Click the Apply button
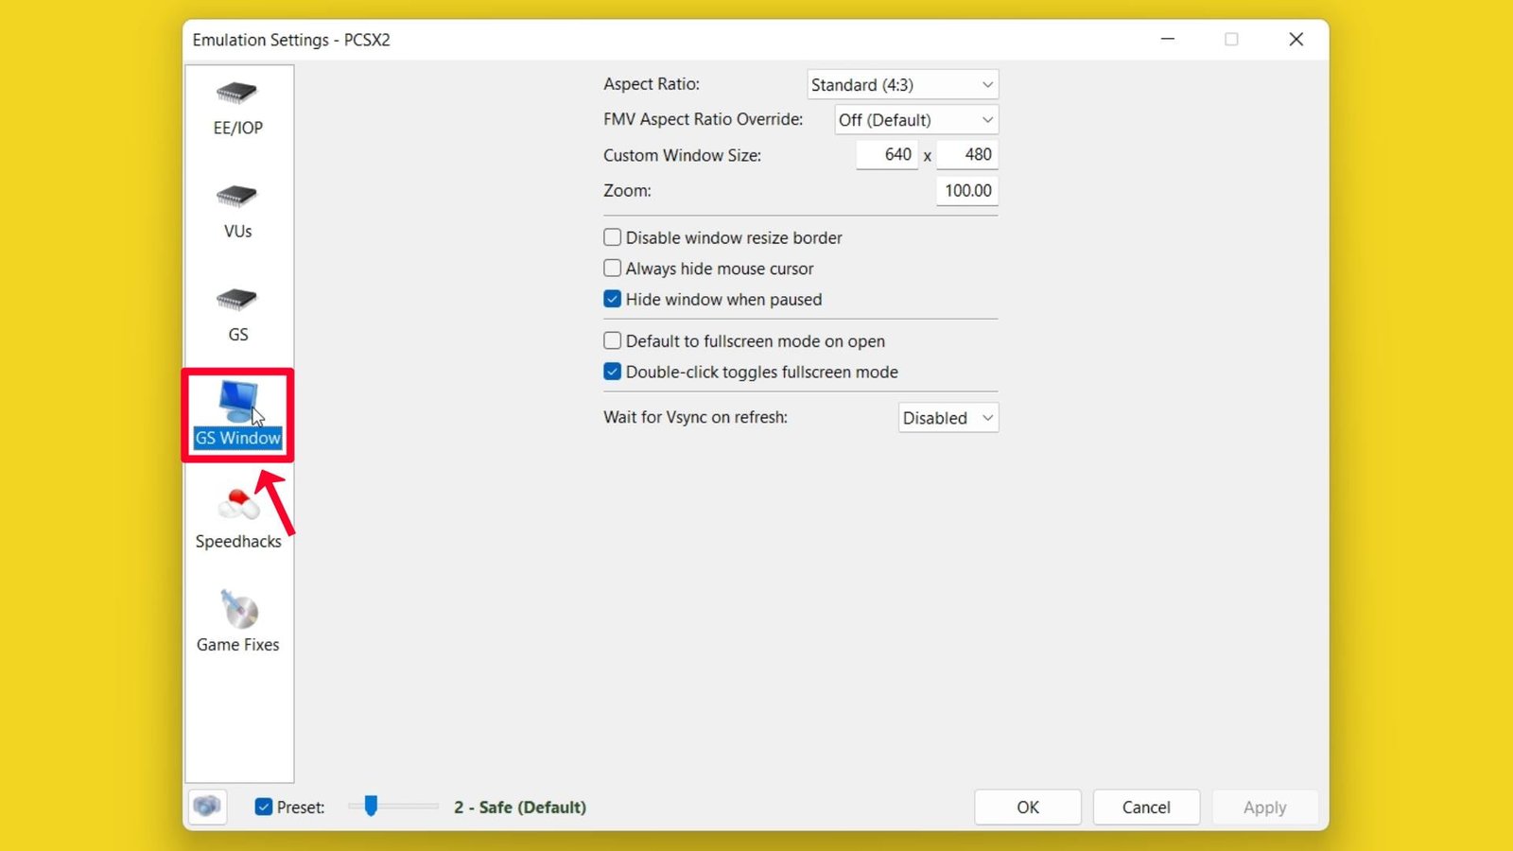The width and height of the screenshot is (1513, 851). (x=1265, y=808)
